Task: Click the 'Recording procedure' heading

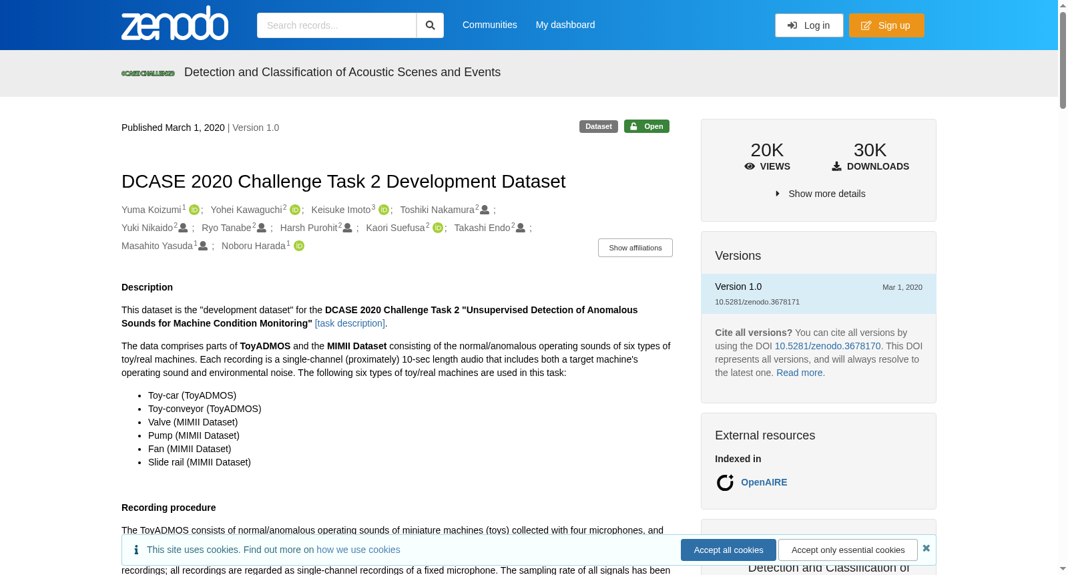Action: tap(168, 508)
